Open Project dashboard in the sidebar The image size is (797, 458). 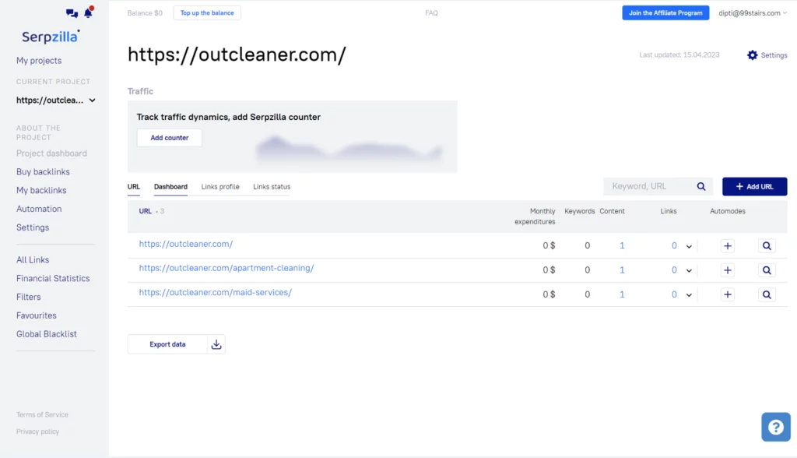coord(51,153)
